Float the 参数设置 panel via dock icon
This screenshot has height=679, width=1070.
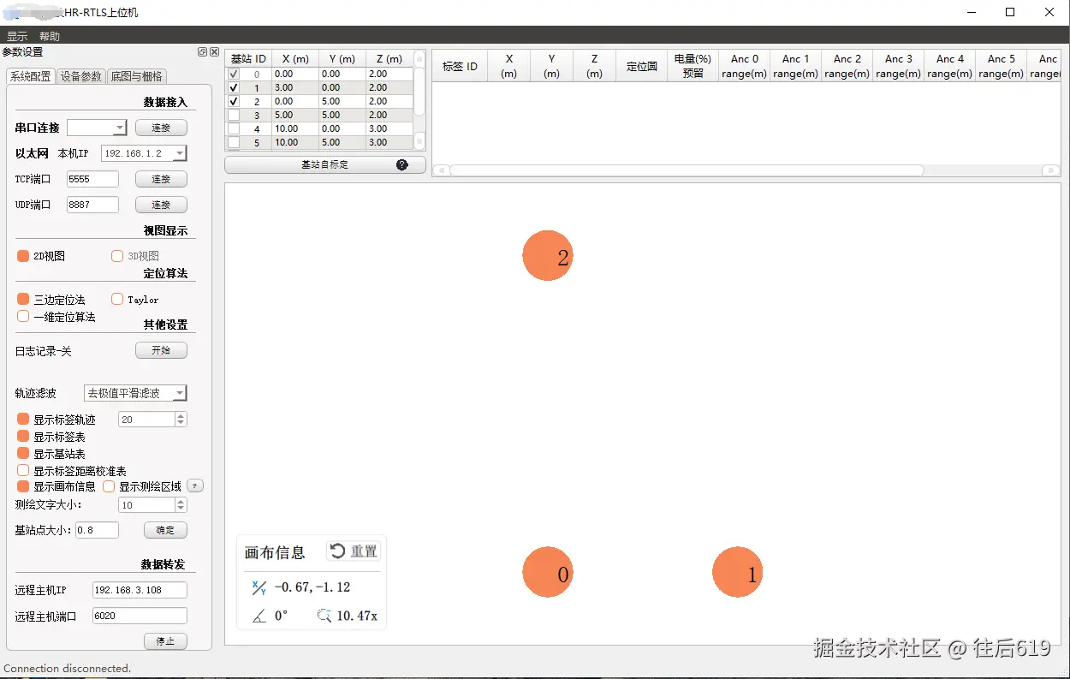[203, 52]
